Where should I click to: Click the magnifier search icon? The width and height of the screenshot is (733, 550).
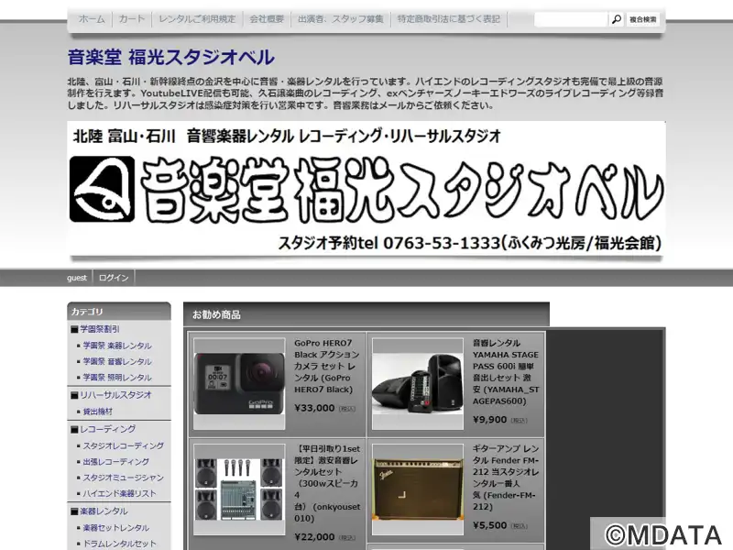coord(617,19)
